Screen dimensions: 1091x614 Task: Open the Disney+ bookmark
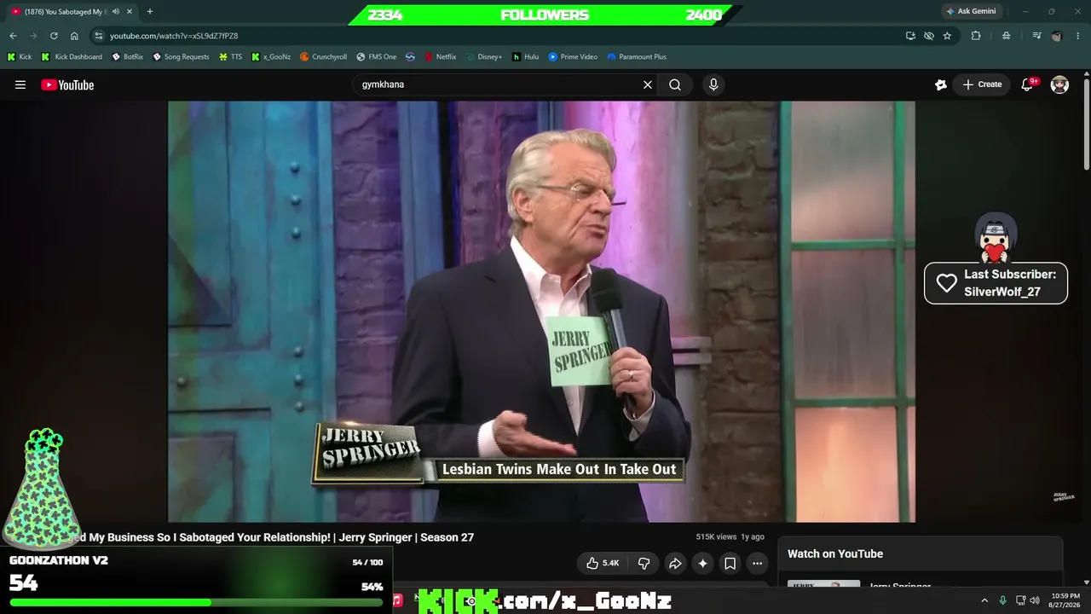pos(484,57)
